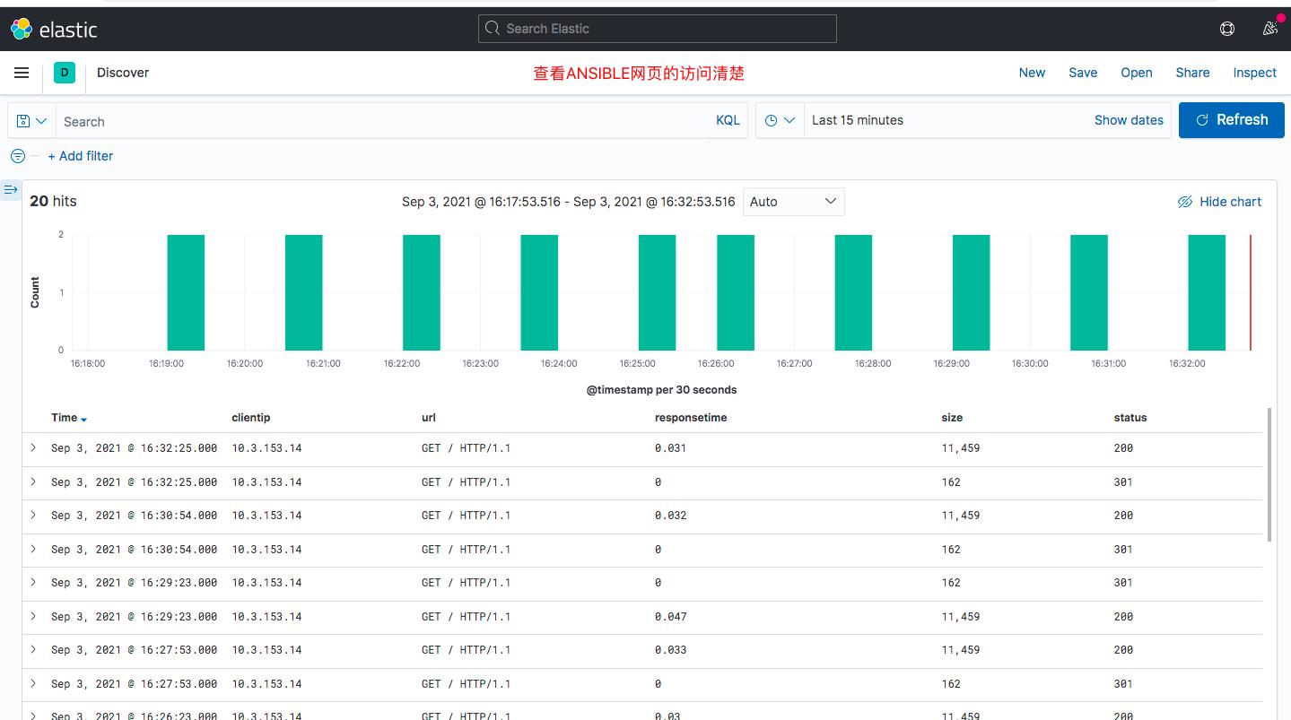
Task: Expand the collapsed fields sidebar
Action: (x=11, y=190)
